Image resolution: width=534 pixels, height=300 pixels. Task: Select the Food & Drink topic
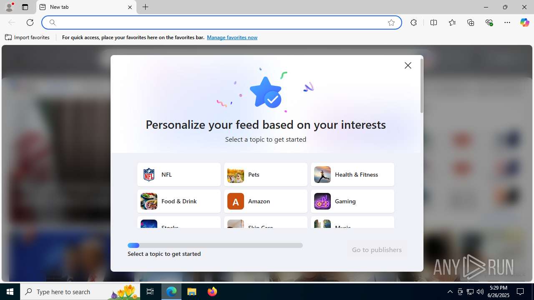179,201
